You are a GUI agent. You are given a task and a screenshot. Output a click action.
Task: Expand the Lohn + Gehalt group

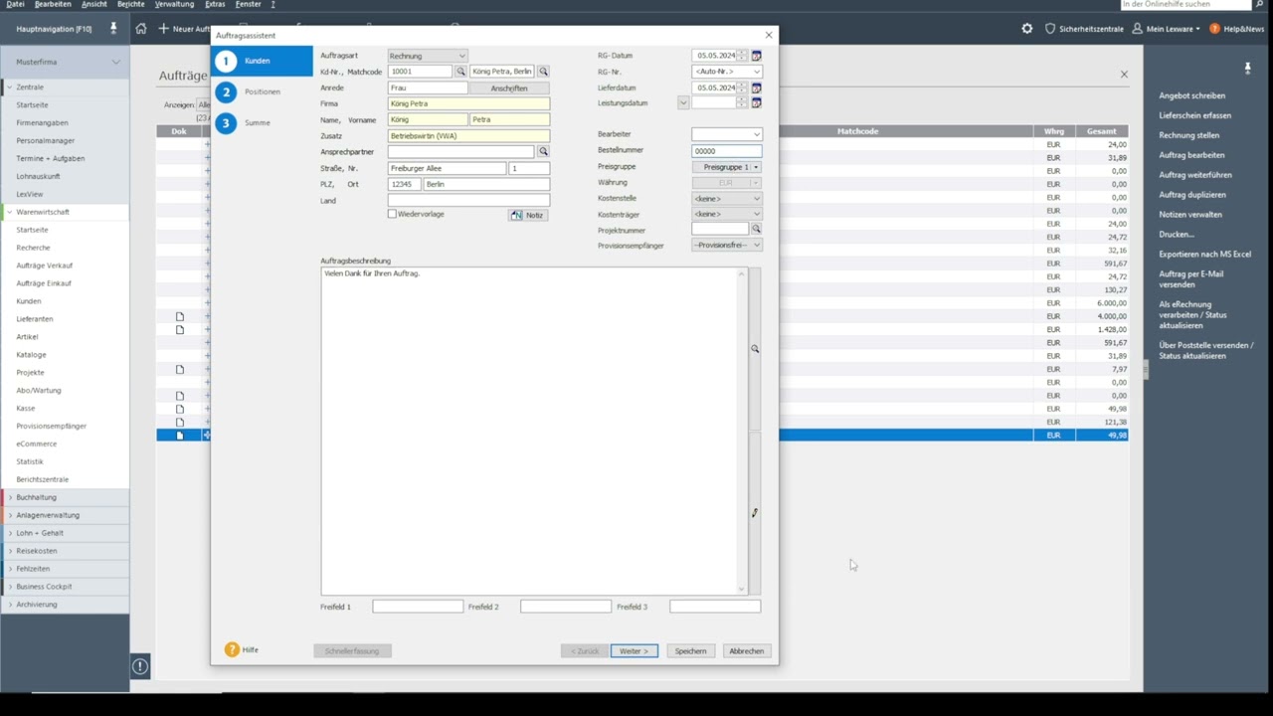[x=11, y=533]
